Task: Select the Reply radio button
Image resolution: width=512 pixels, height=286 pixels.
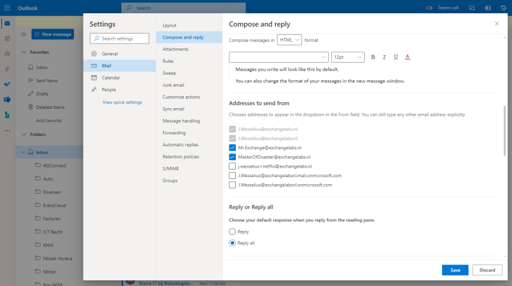Action: click(233, 232)
